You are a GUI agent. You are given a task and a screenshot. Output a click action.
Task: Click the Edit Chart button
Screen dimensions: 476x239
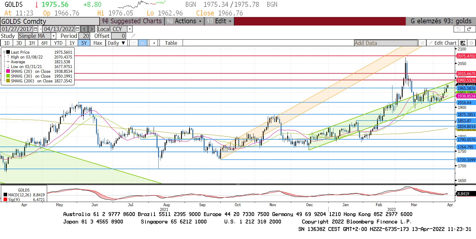tap(443, 43)
